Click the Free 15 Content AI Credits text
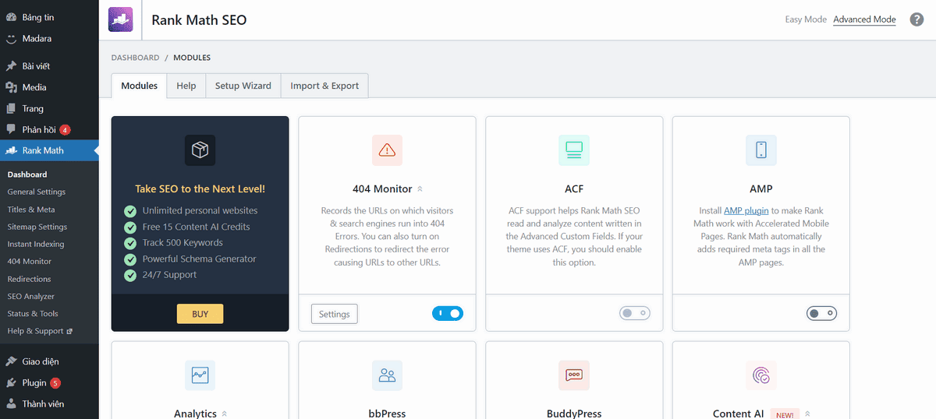The width and height of the screenshot is (936, 419). click(196, 227)
